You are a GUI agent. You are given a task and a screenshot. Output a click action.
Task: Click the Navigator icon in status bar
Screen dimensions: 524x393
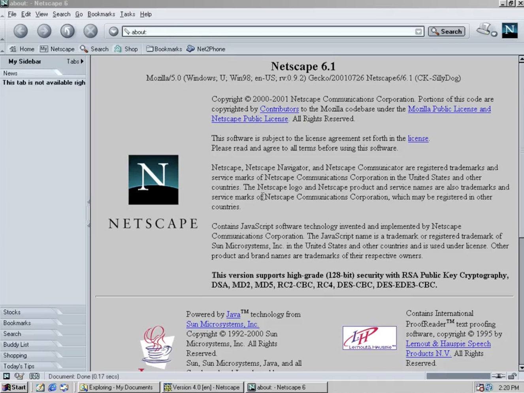(7, 376)
